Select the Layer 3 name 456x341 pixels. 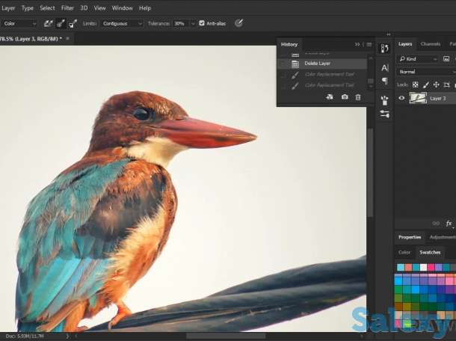tap(437, 99)
